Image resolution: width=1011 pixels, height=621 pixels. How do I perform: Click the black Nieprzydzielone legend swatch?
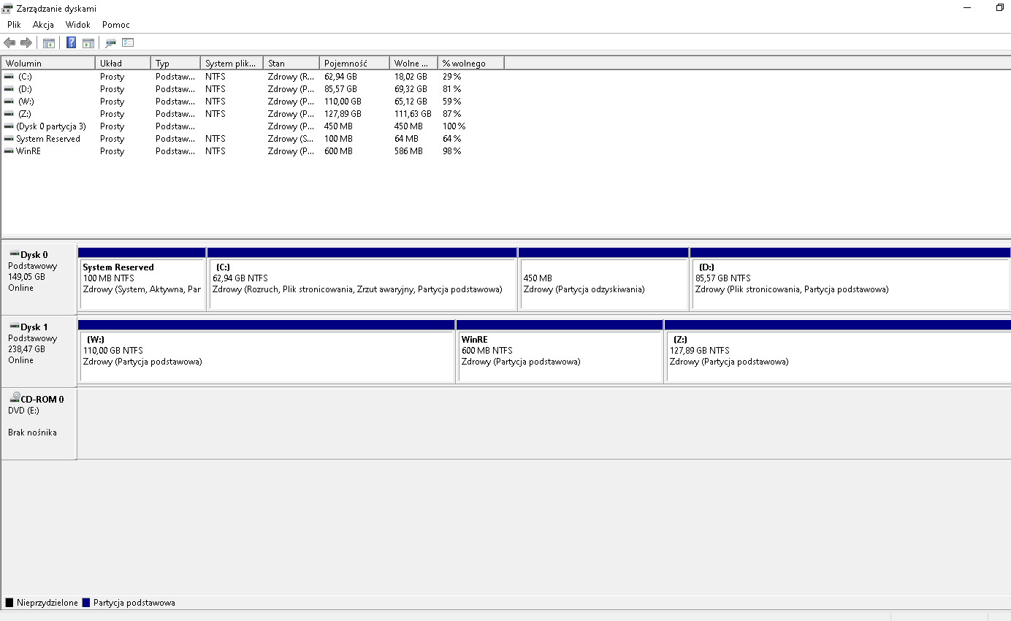coord(9,603)
